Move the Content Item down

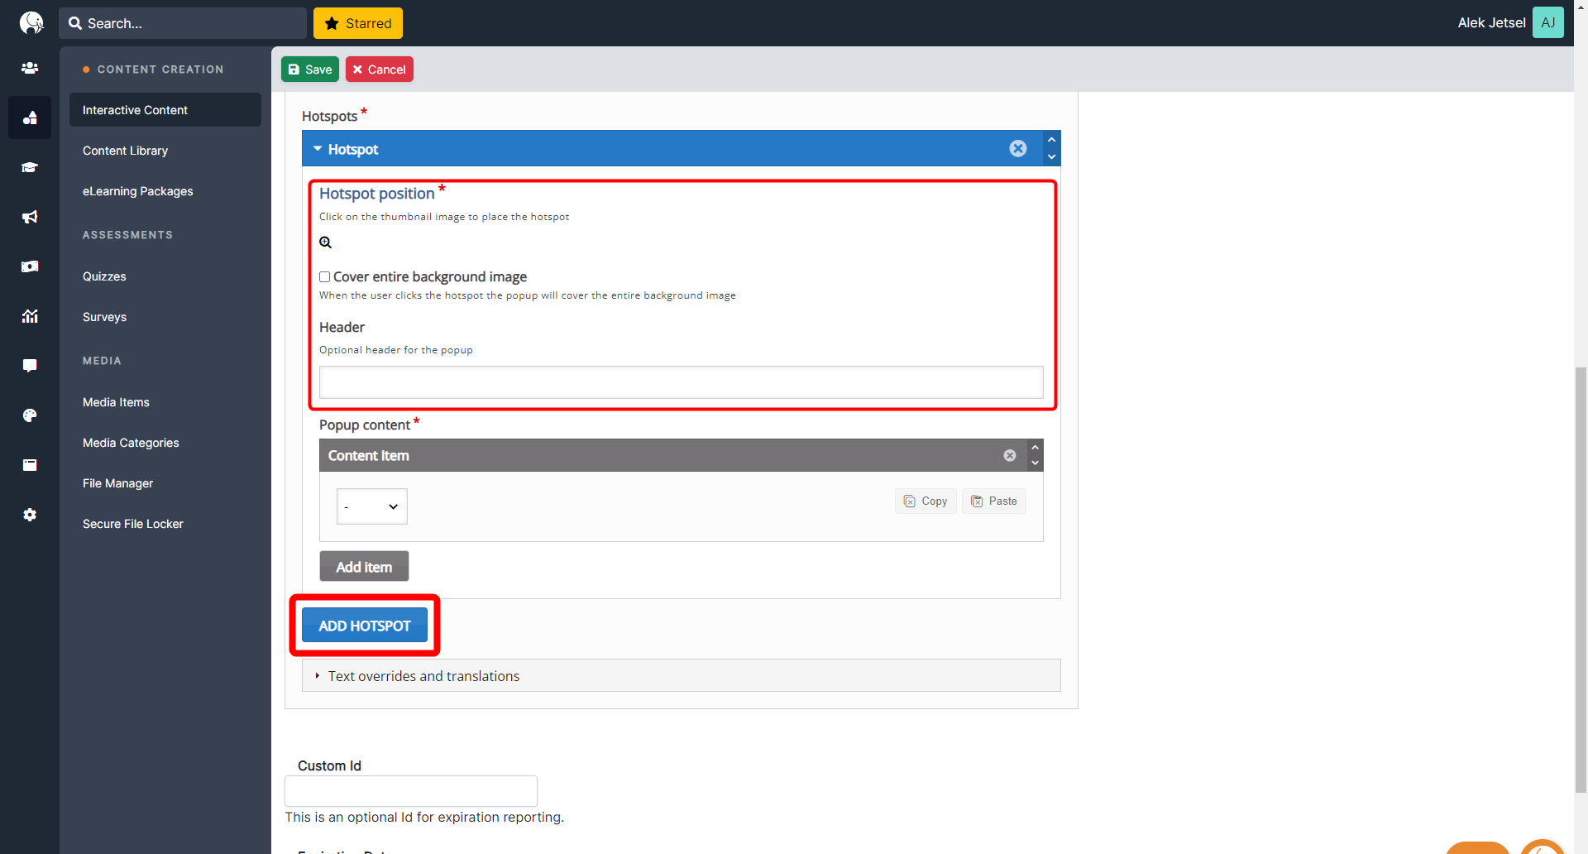pyautogui.click(x=1035, y=463)
